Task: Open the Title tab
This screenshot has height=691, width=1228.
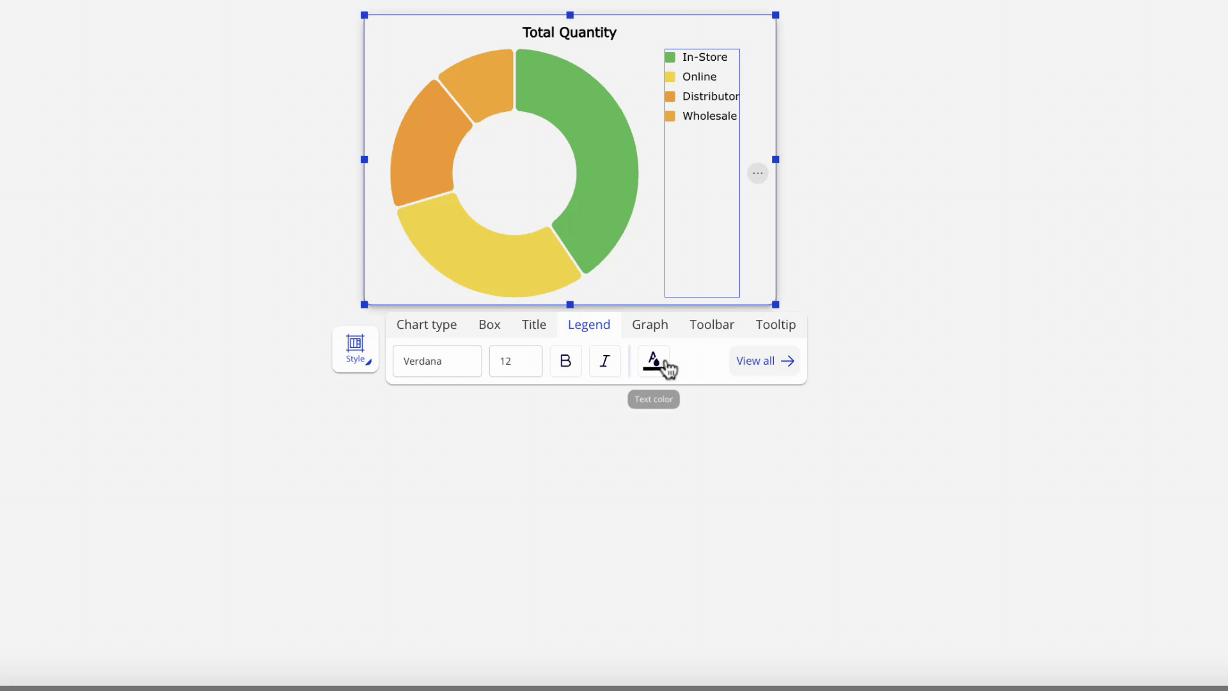Action: pos(534,324)
